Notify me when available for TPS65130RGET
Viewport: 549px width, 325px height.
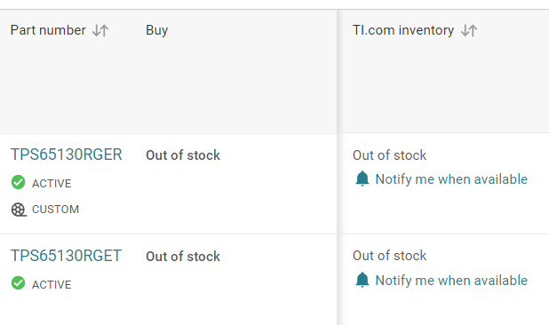[451, 281]
